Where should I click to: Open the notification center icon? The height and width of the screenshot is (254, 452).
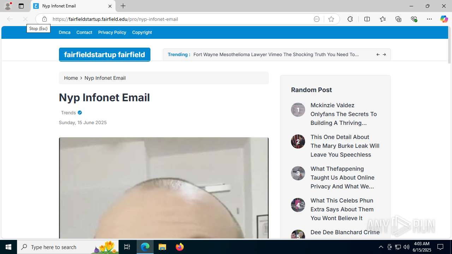click(x=441, y=247)
